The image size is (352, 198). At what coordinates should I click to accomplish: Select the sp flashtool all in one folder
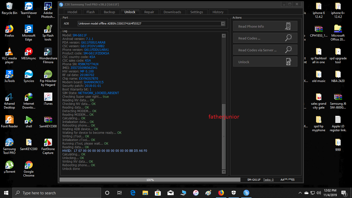click(x=319, y=56)
